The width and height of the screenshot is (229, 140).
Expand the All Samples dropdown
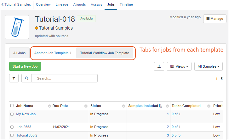click(x=208, y=66)
